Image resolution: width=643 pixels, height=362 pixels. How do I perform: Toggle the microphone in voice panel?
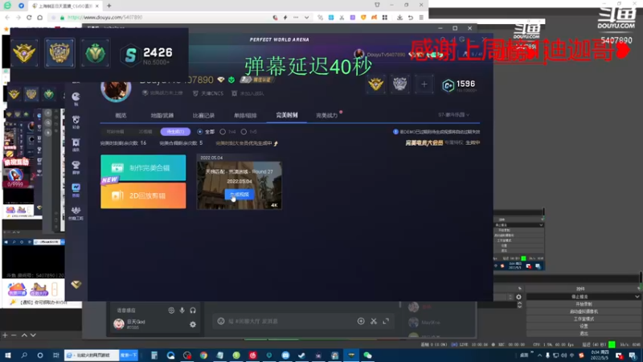(182, 311)
